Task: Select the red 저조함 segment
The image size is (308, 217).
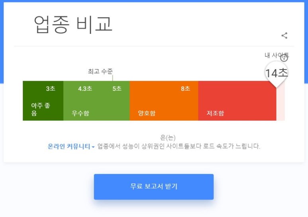Action: point(237,101)
